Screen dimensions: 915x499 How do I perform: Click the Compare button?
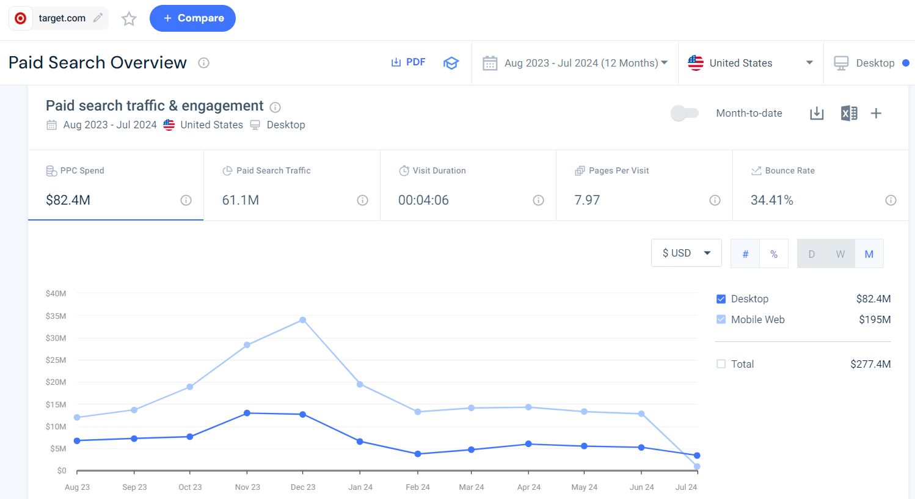click(x=192, y=18)
